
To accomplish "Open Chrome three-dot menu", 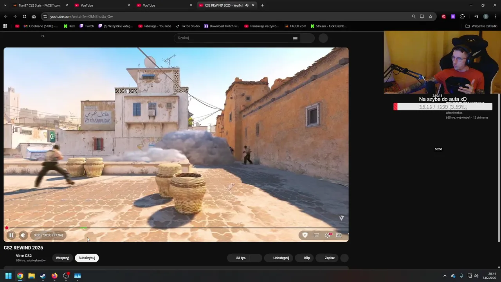I will pos(495,16).
